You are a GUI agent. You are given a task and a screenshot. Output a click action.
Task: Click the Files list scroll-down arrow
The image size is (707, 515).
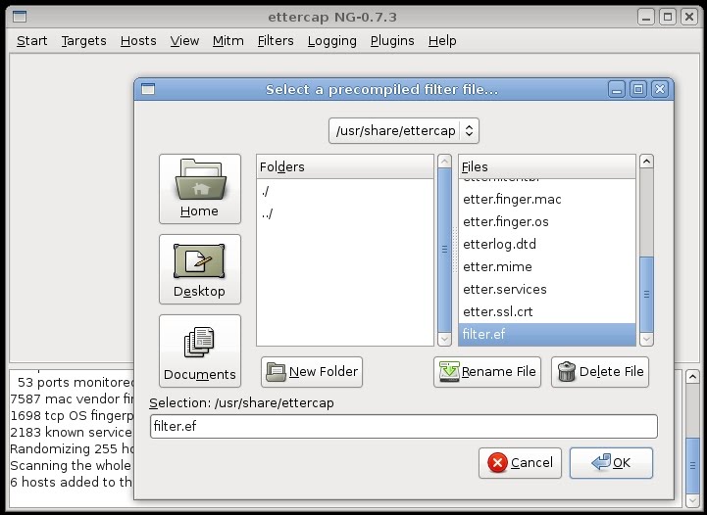coord(646,339)
